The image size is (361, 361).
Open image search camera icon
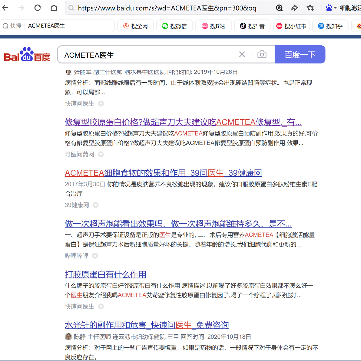pyautogui.click(x=262, y=54)
